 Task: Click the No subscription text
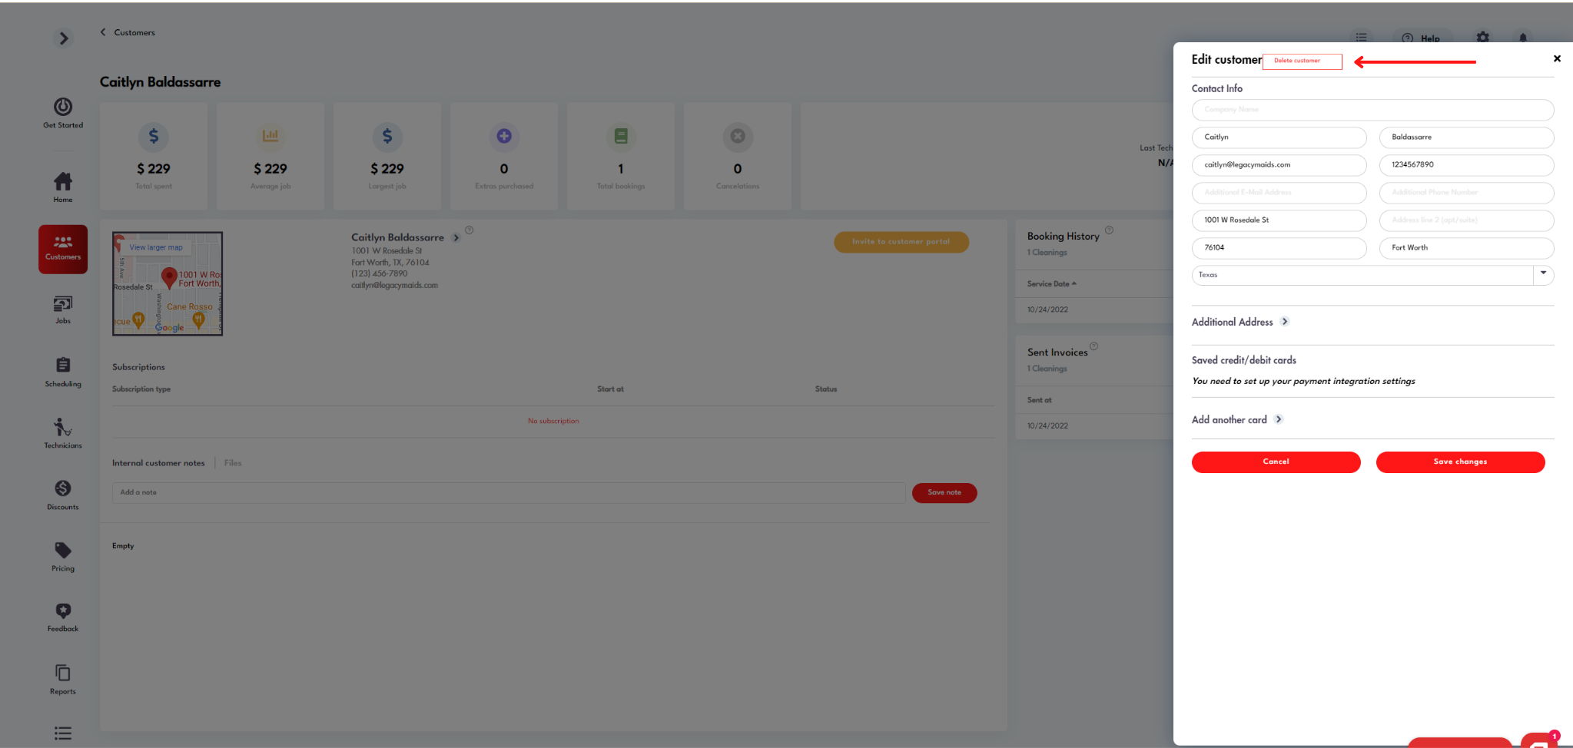[553, 421]
